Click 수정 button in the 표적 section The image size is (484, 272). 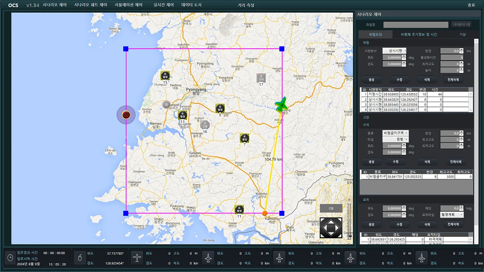399,224
